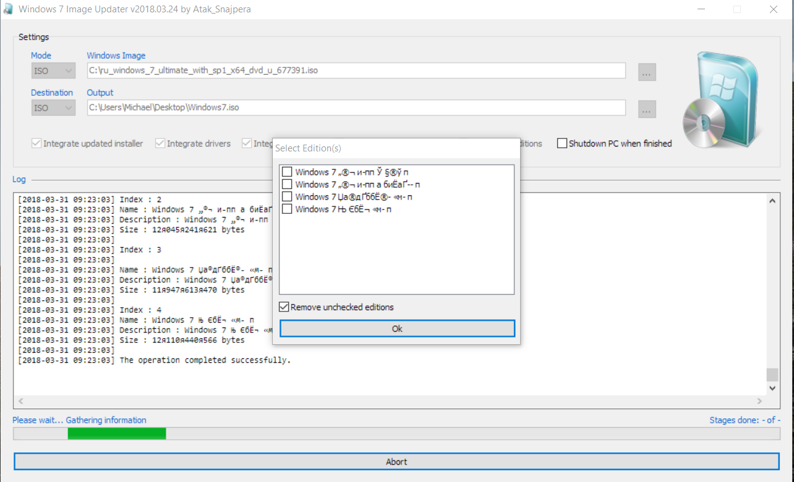Click 'Please wait... Gathering information' status text
The image size is (794, 482).
79,420
